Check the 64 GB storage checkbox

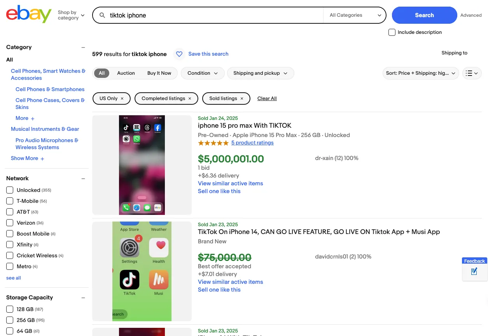(x=10, y=331)
